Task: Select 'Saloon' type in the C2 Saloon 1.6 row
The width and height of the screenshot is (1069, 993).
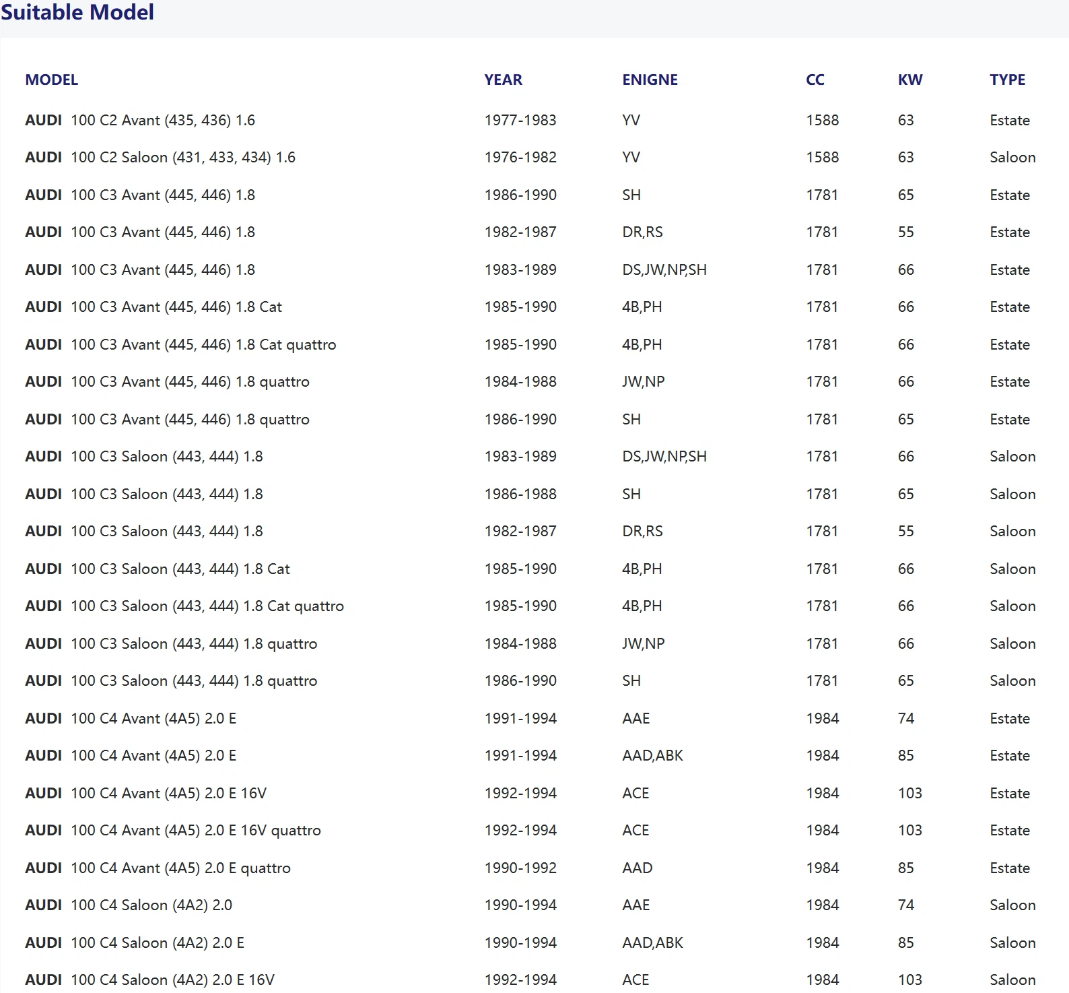Action: click(x=1012, y=157)
